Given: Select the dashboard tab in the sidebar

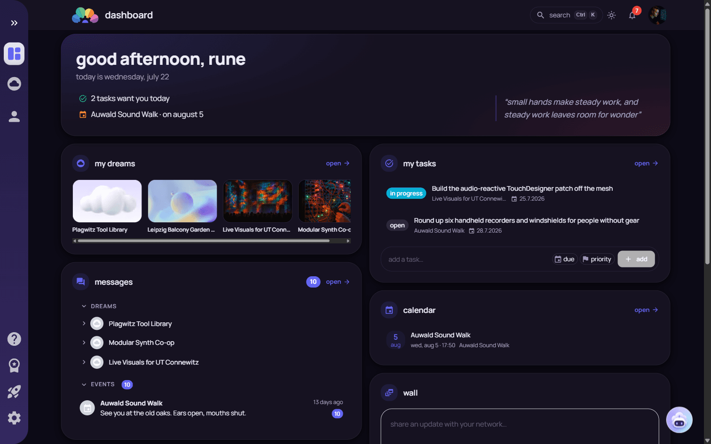Looking at the screenshot, I should click(14, 54).
